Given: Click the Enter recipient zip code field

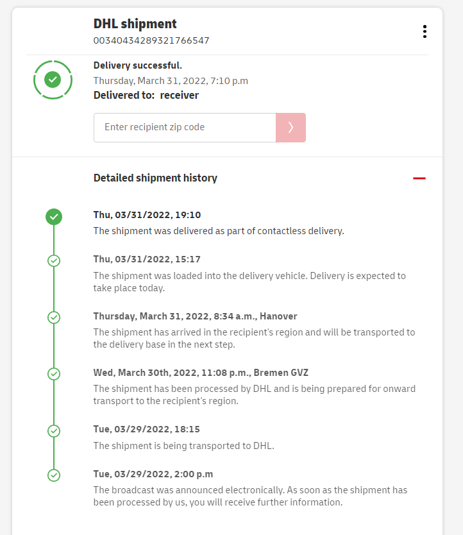Looking at the screenshot, I should 185,128.
